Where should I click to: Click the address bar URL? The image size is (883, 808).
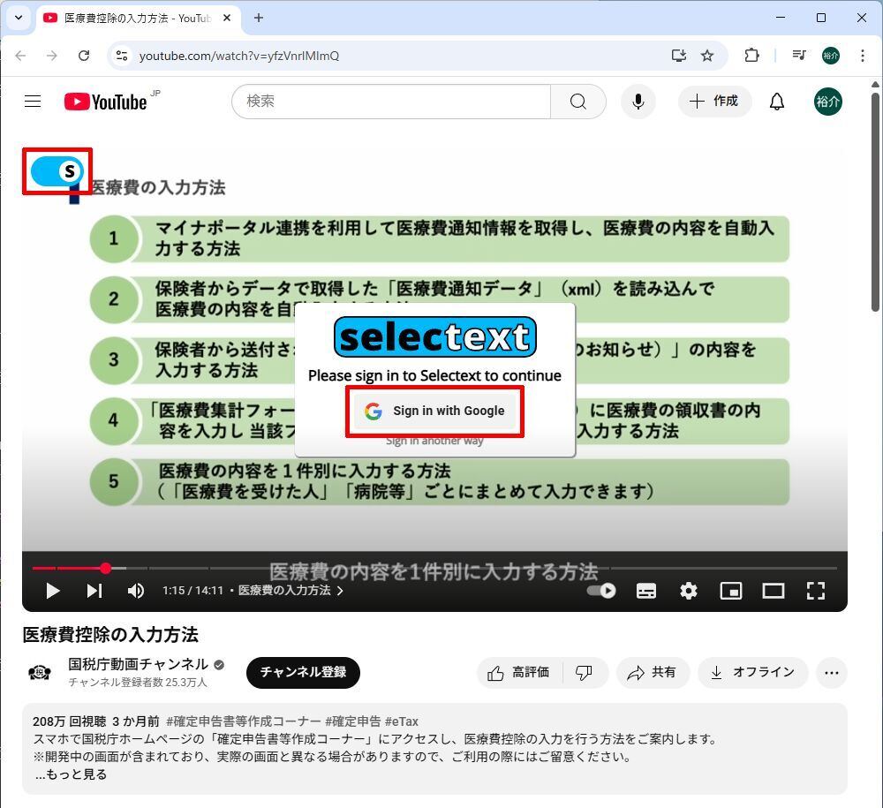(x=239, y=56)
